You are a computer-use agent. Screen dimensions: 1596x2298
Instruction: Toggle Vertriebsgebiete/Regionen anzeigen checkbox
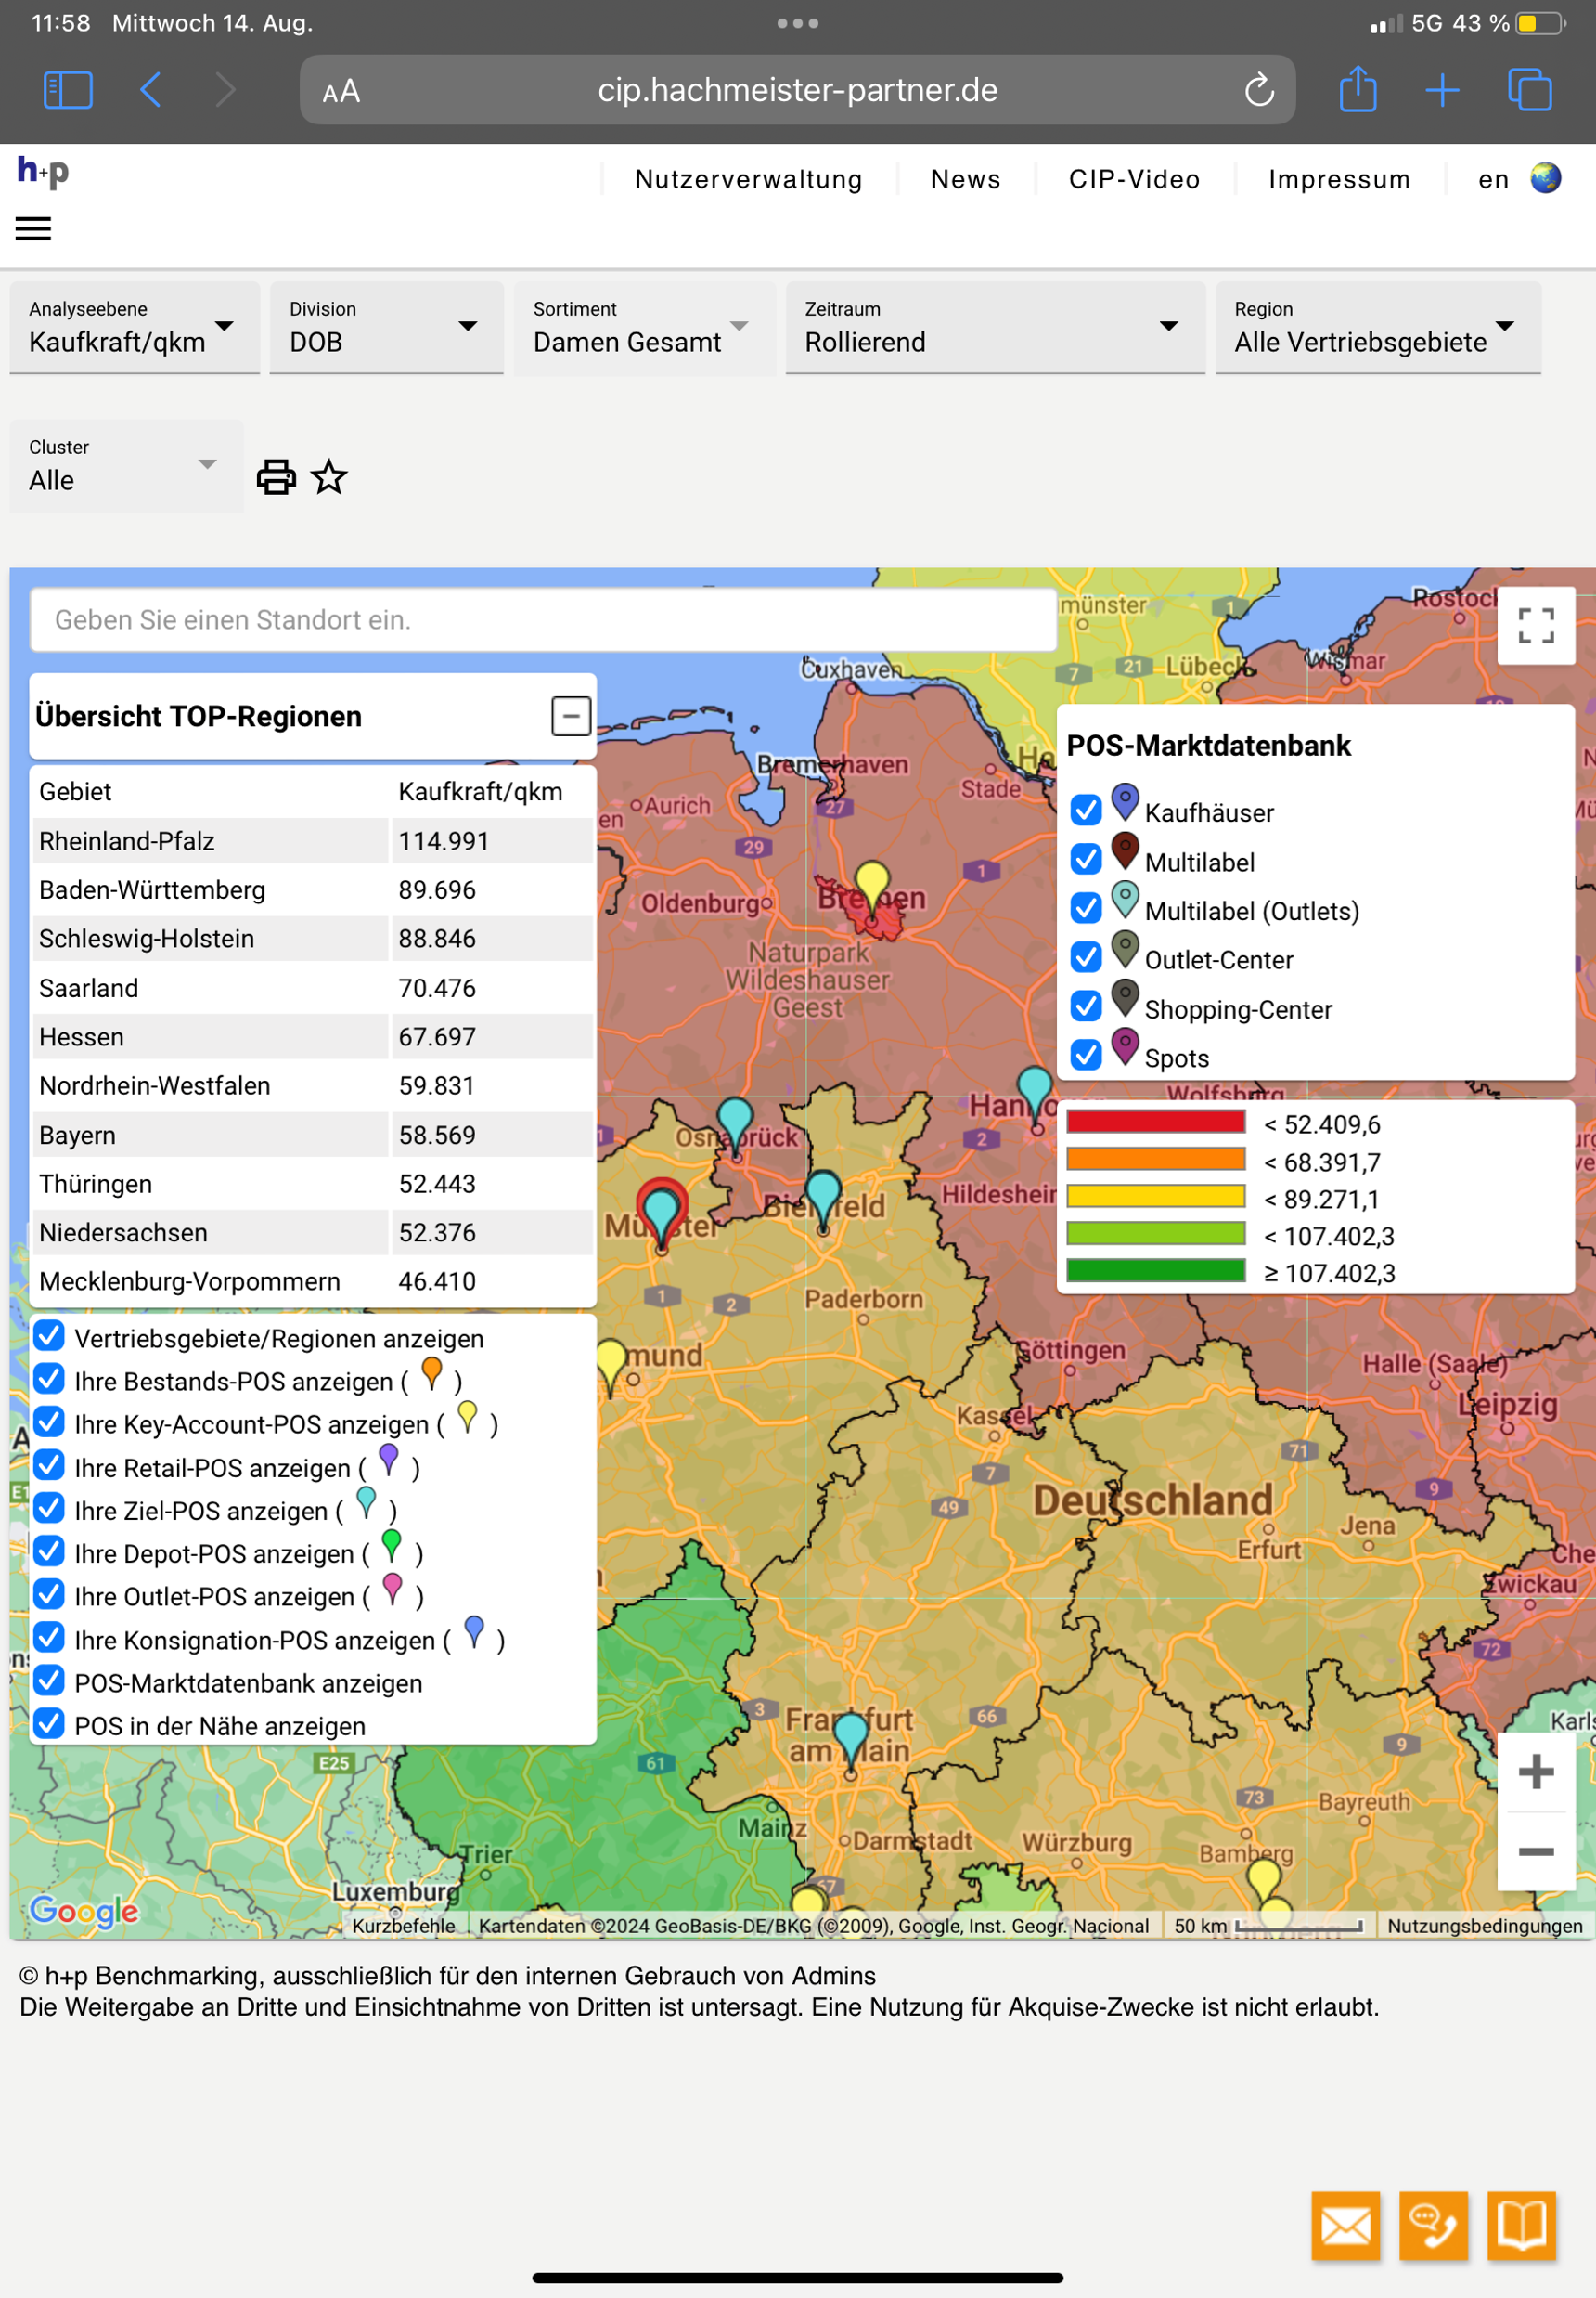point(49,1337)
